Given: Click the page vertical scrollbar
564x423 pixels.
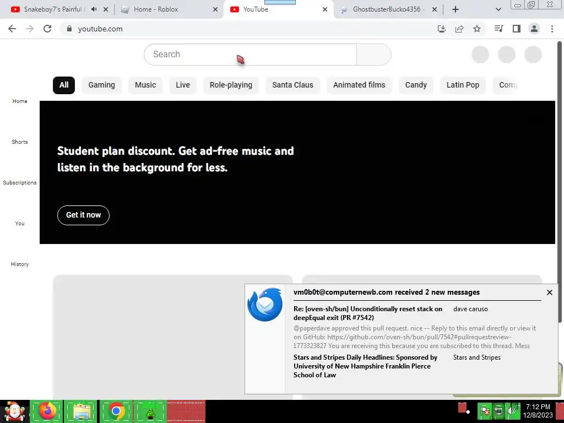Looking at the screenshot, I should pos(560,182).
